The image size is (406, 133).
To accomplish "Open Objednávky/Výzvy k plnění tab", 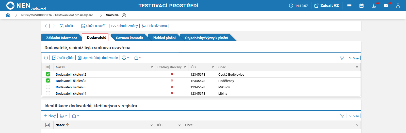I will coord(206,38).
